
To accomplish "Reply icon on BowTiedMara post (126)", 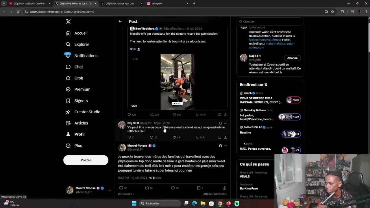I will (x=129, y=115).
